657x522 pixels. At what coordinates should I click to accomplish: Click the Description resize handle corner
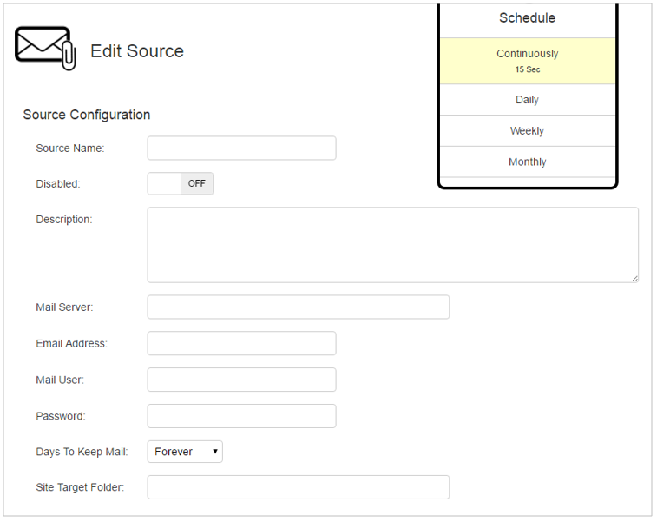(x=634, y=279)
